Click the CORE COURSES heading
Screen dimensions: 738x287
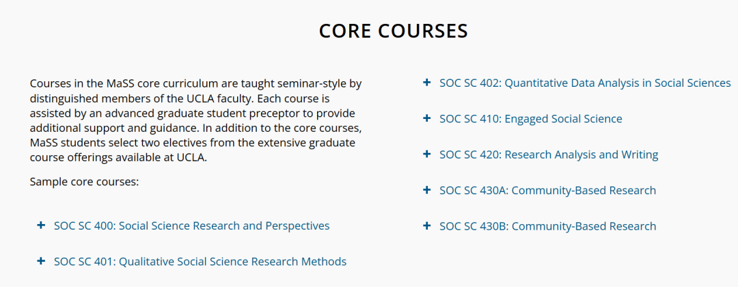click(394, 31)
